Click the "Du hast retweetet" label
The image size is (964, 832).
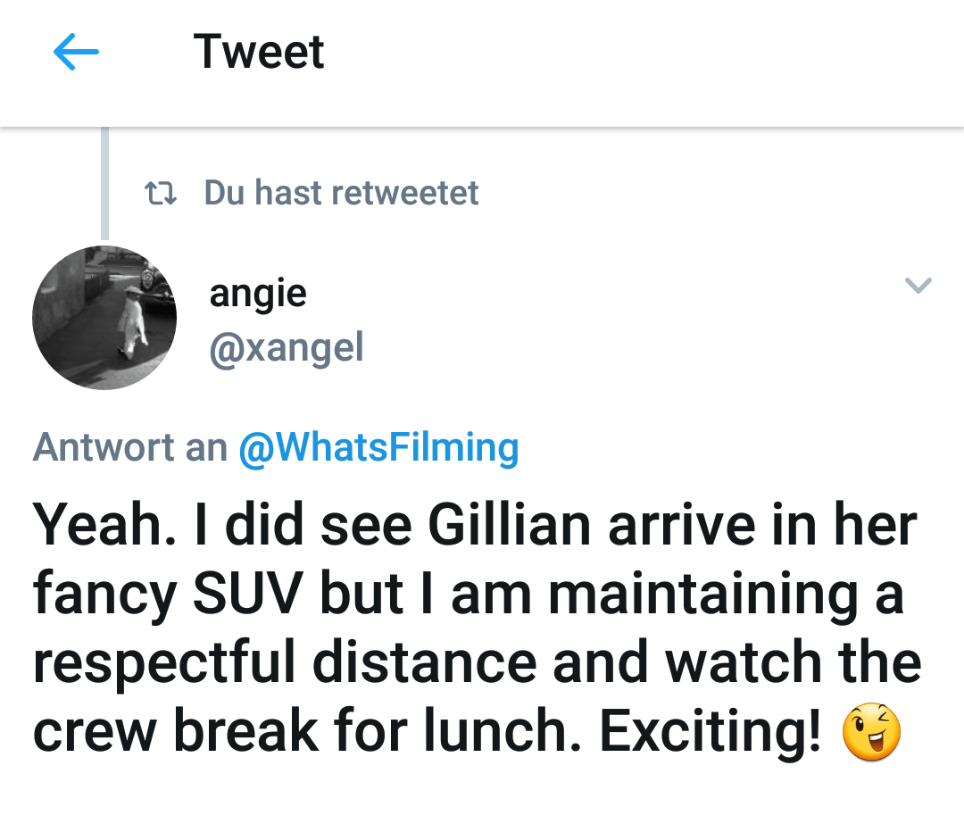341,193
